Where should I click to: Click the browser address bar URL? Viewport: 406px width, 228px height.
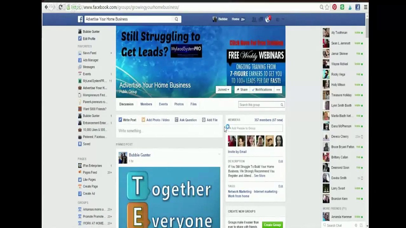click(125, 7)
